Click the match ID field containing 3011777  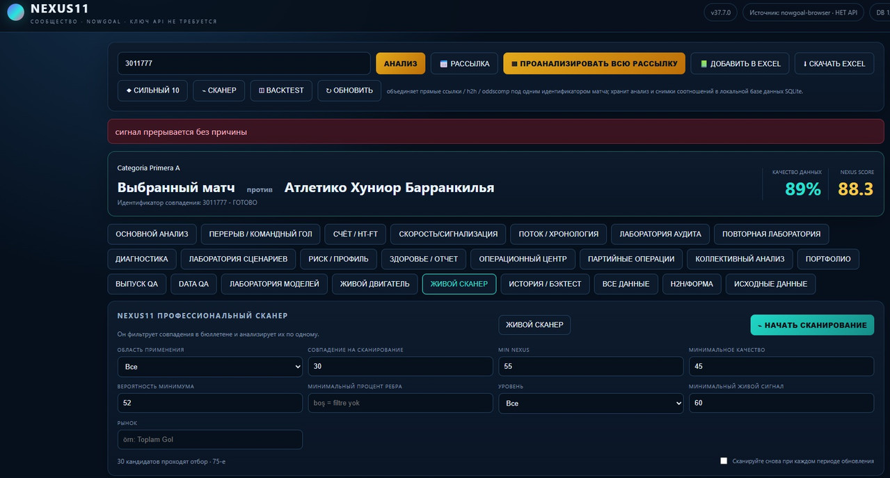(244, 63)
